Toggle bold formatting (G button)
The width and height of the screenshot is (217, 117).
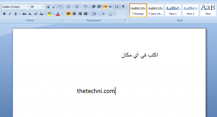[4, 14]
